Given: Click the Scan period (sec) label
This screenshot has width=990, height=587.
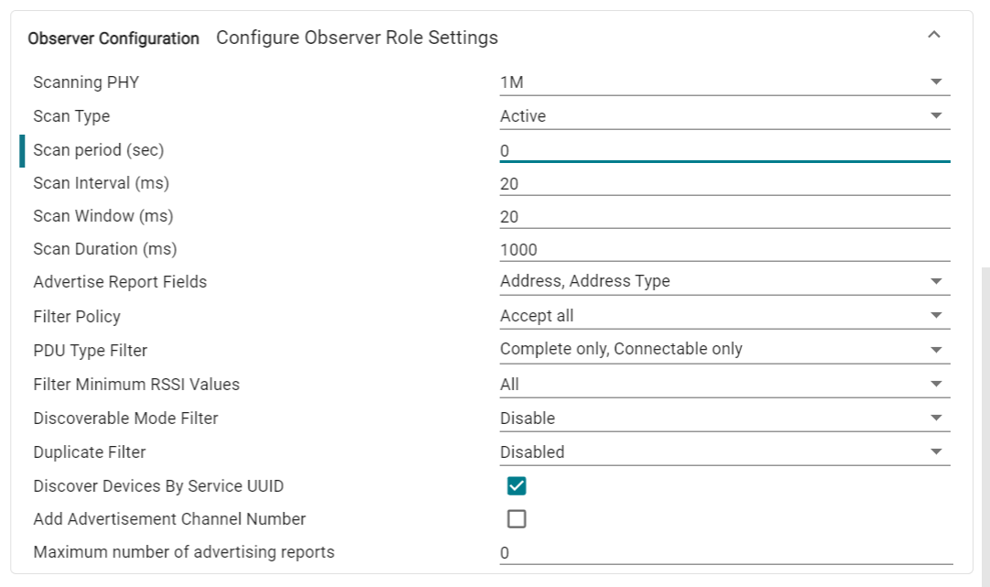Looking at the screenshot, I should click(98, 150).
